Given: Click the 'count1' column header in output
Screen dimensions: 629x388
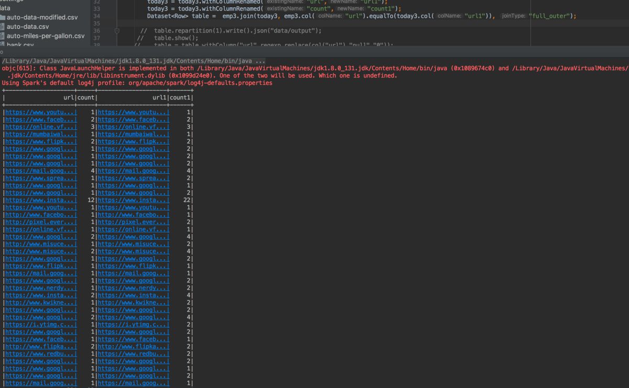Looking at the screenshot, I should 181,97.
